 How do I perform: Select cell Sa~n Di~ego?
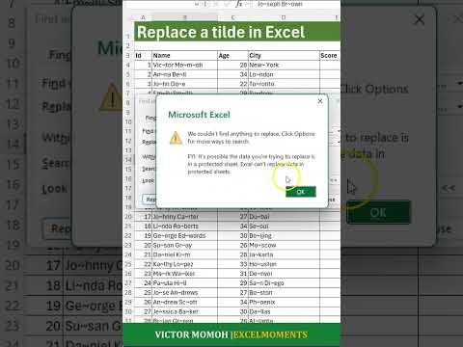(284, 283)
